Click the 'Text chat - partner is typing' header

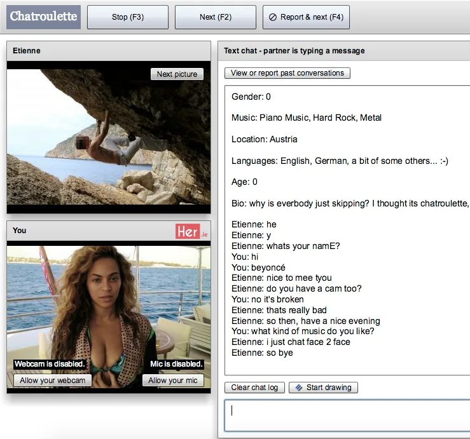pos(344,51)
